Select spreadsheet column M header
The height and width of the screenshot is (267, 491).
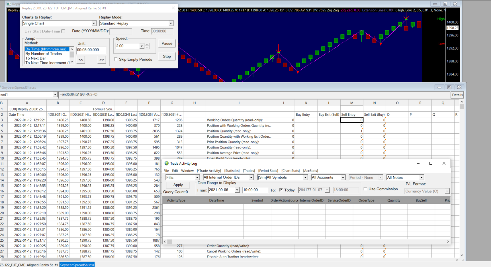(352, 103)
